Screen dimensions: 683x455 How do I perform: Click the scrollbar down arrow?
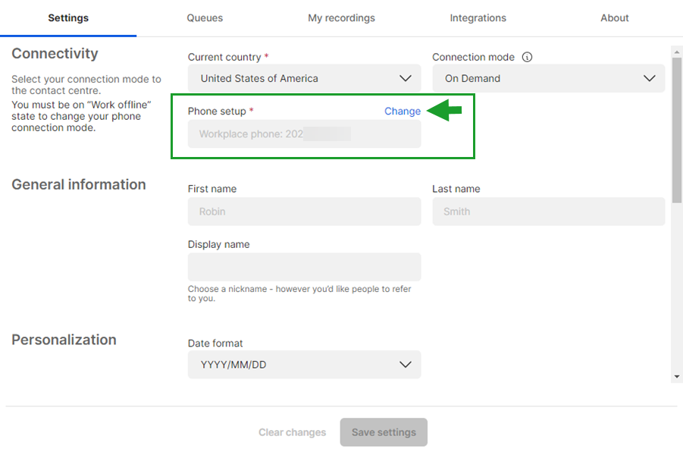(676, 377)
